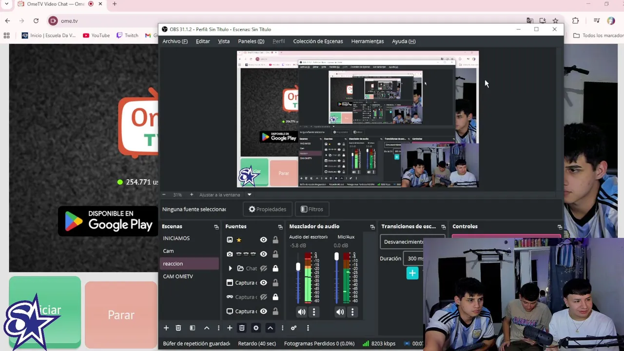Open Editar menu in OBS
Image resolution: width=624 pixels, height=351 pixels.
tap(203, 41)
